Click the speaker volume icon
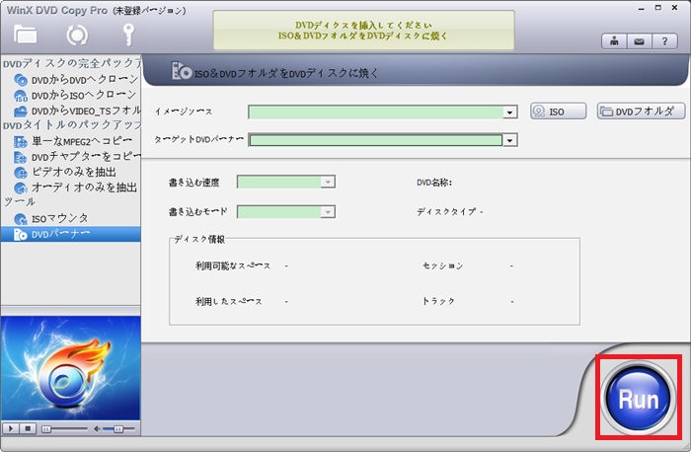The height and width of the screenshot is (452, 691). click(97, 428)
